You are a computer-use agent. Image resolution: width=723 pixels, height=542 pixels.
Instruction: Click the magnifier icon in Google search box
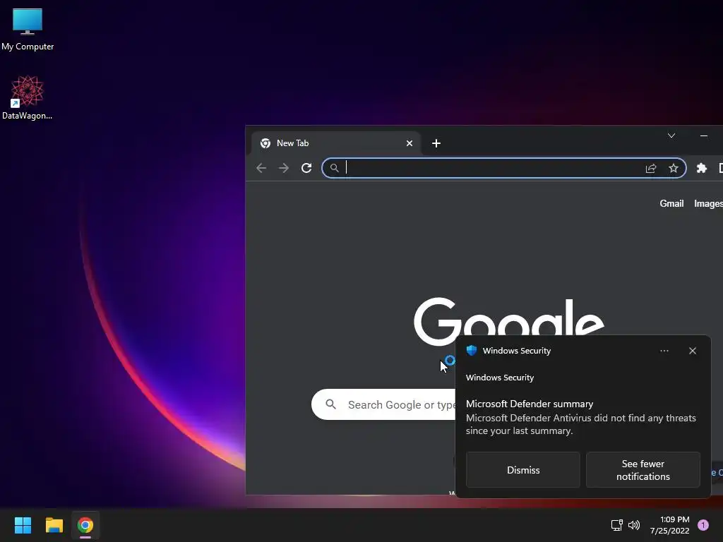pos(330,404)
